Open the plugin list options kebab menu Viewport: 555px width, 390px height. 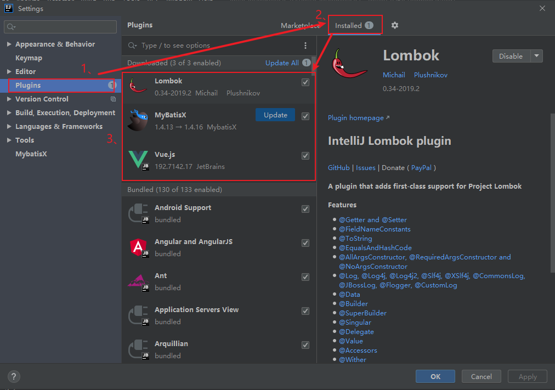point(305,46)
